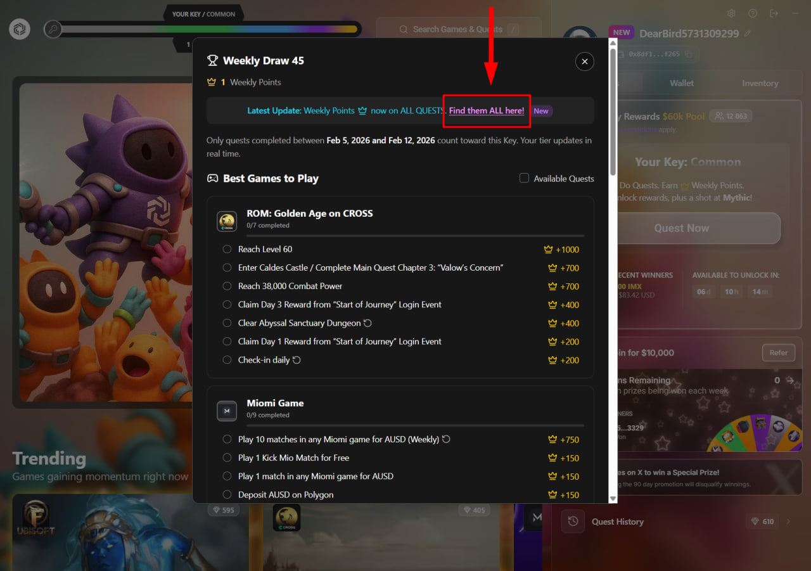Open settings via the gear icon
The height and width of the screenshot is (571, 811).
[731, 13]
